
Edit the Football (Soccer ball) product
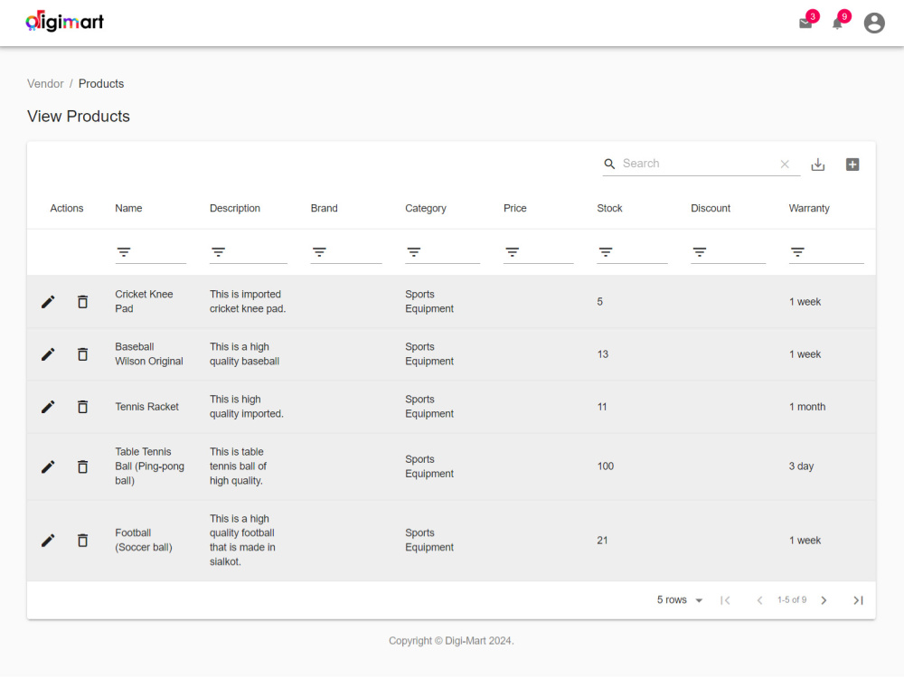[49, 541]
